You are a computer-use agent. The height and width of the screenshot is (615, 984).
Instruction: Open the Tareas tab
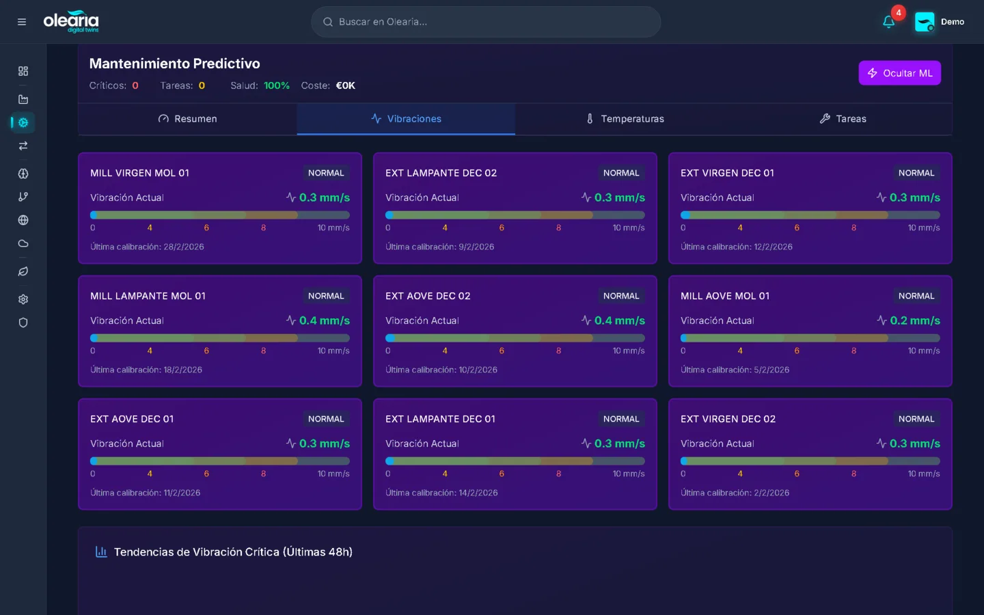tap(843, 119)
